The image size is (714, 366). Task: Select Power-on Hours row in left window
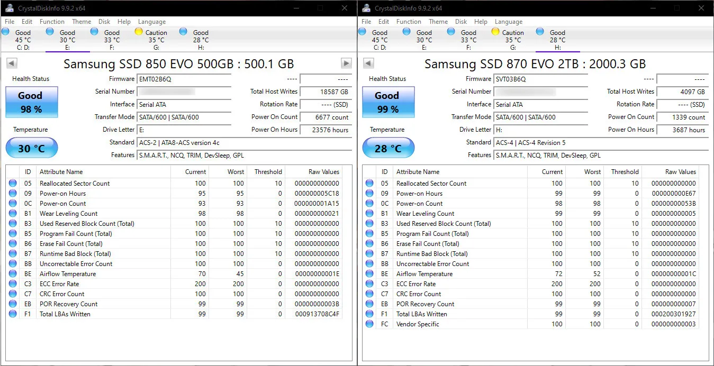[174, 194]
